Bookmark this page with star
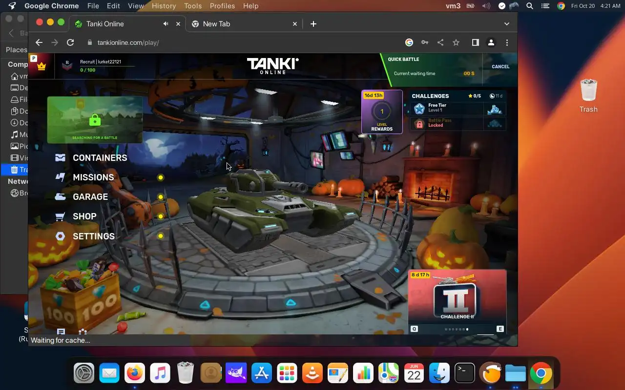This screenshot has height=390, width=625. 456,42
